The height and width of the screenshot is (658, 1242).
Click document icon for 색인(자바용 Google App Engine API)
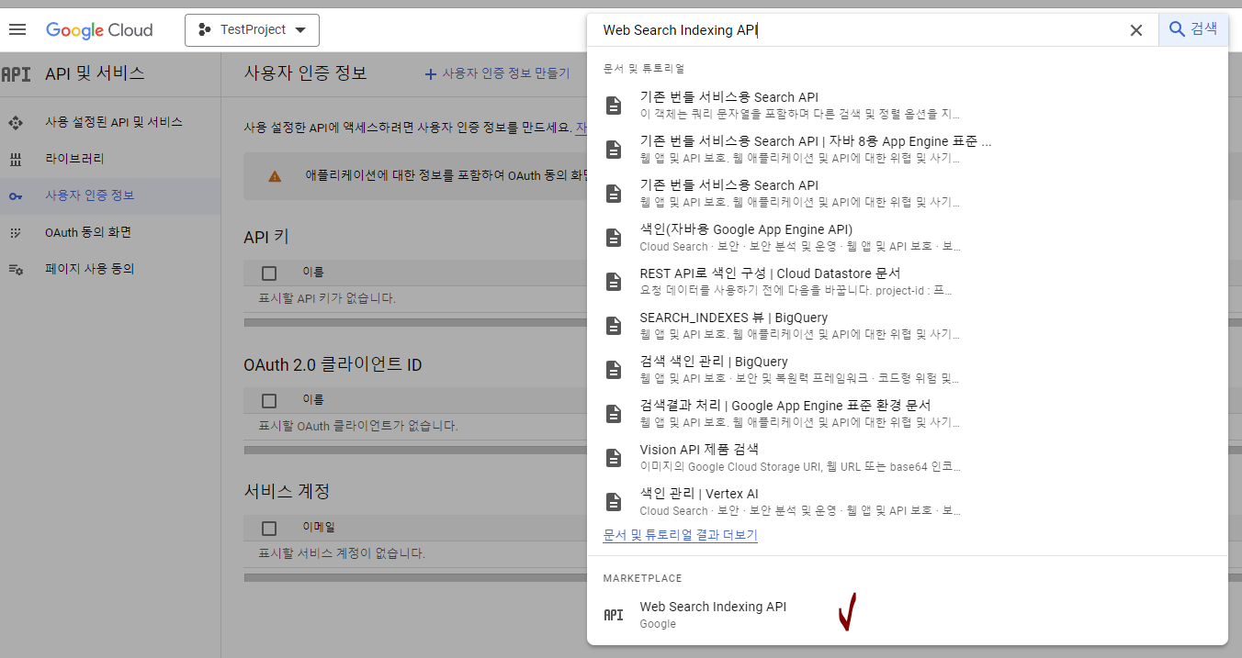(614, 238)
